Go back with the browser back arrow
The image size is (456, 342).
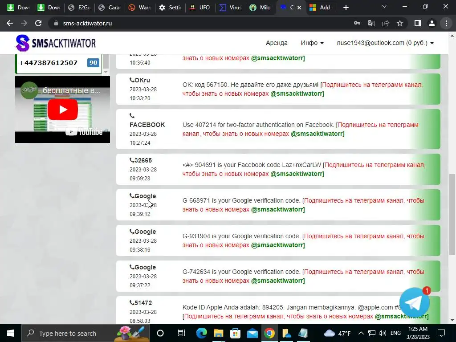pos(10,23)
